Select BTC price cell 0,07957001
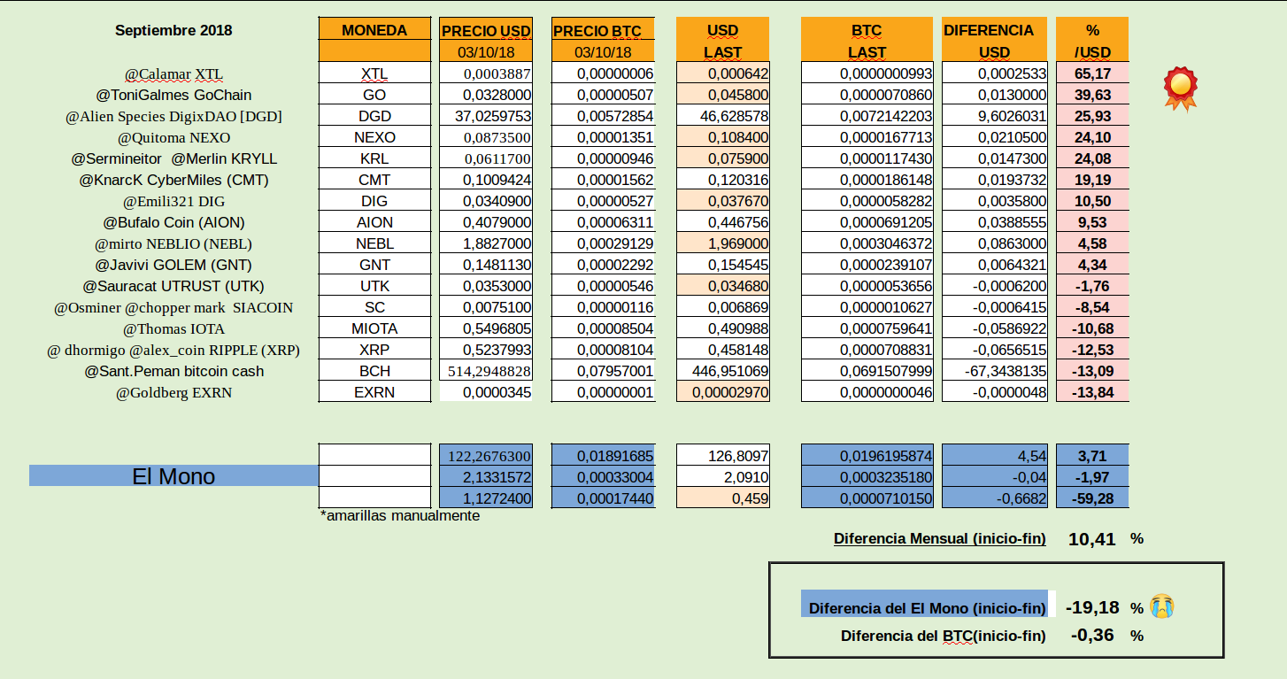Viewport: 1287px width, 679px height. coord(603,371)
